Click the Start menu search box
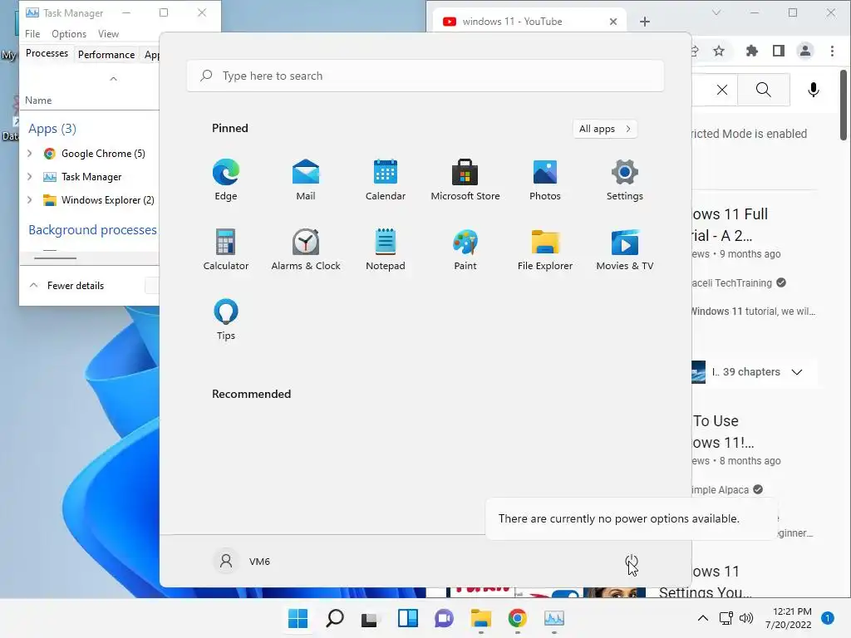Screen dimensions: 851x638 tap(425, 76)
